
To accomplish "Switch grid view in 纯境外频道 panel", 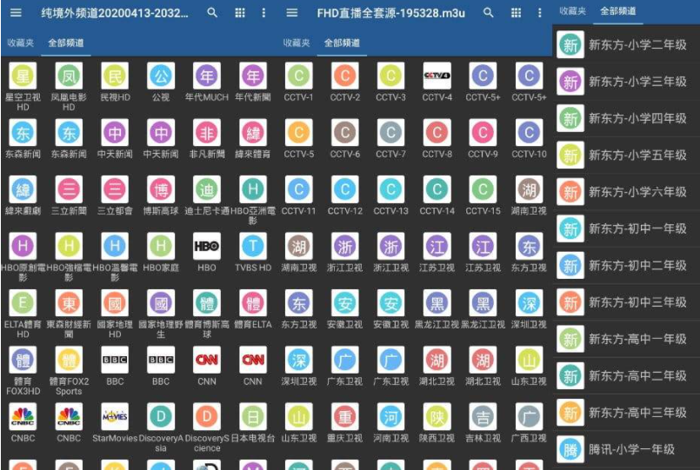I will [238, 13].
